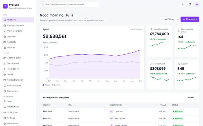
Task: Open the Spend report tool
Action: (x=18, y=63)
